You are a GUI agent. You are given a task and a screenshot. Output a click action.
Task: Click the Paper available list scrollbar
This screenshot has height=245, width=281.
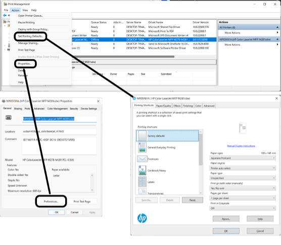point(92,183)
